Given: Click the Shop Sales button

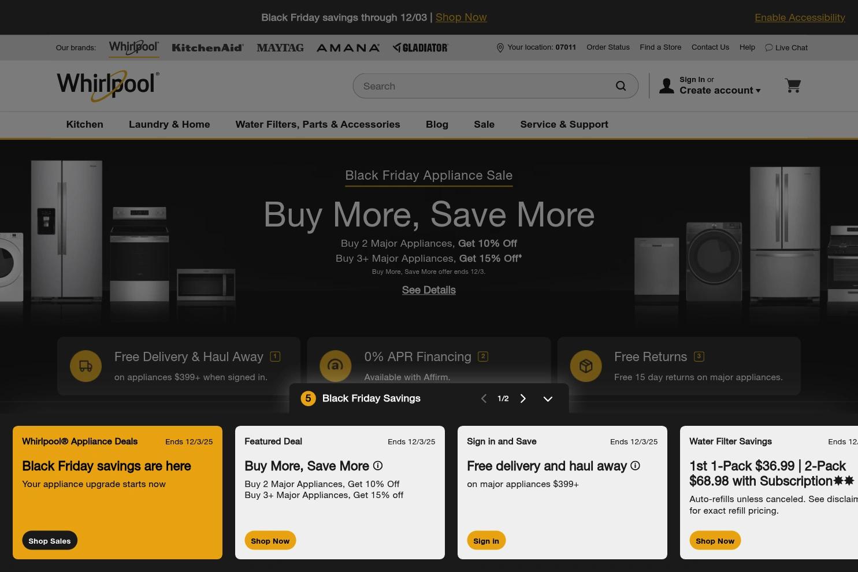Looking at the screenshot, I should (50, 541).
